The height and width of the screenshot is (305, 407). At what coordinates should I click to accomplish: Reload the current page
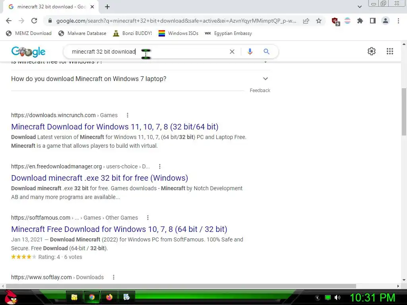[x=34, y=21]
